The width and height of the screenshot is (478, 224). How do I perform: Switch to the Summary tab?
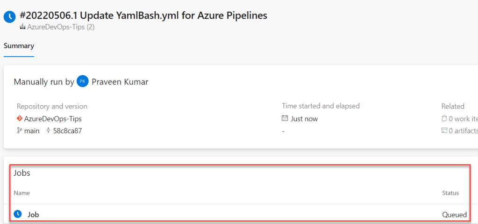pyautogui.click(x=19, y=46)
